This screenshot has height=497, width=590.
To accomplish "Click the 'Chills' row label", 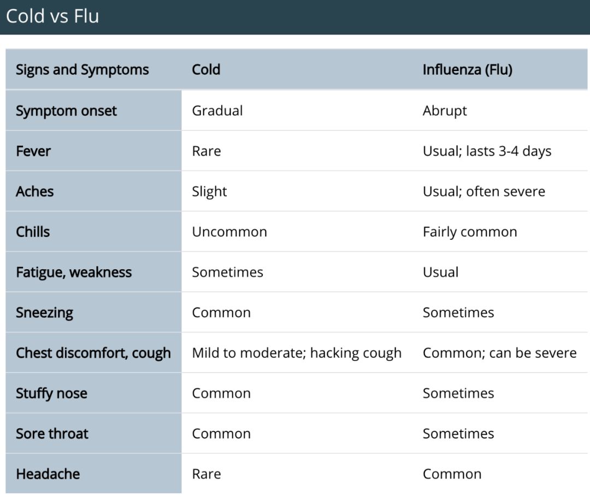I will 33,232.
